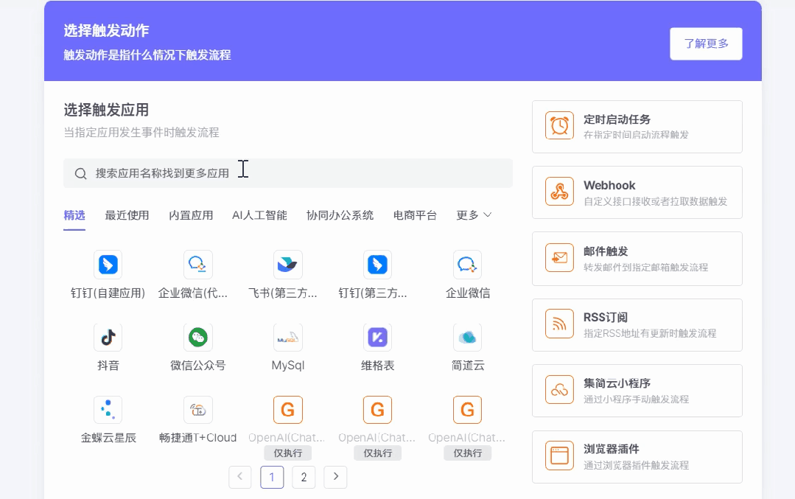The width and height of the screenshot is (795, 499).
Task: Go to the next page arrow
Action: (x=335, y=477)
